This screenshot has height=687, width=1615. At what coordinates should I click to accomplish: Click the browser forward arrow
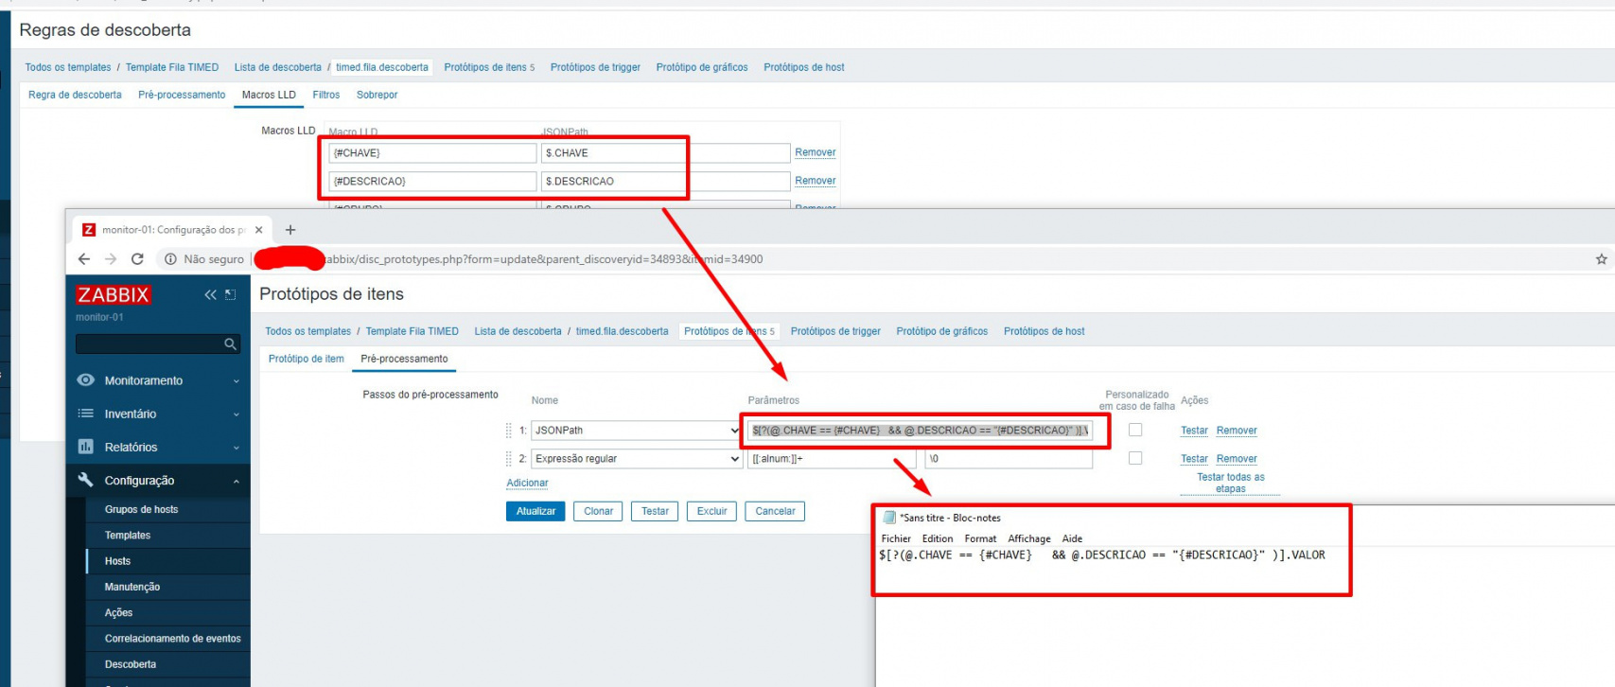point(111,259)
